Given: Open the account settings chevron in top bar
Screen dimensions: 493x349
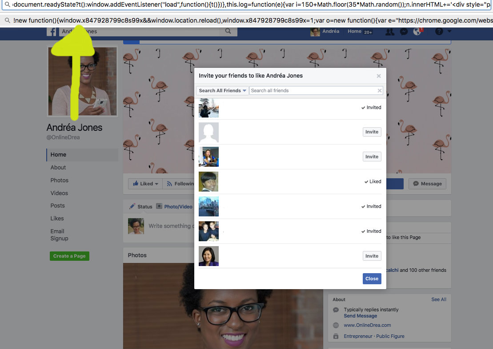Looking at the screenshot, I should [449, 32].
